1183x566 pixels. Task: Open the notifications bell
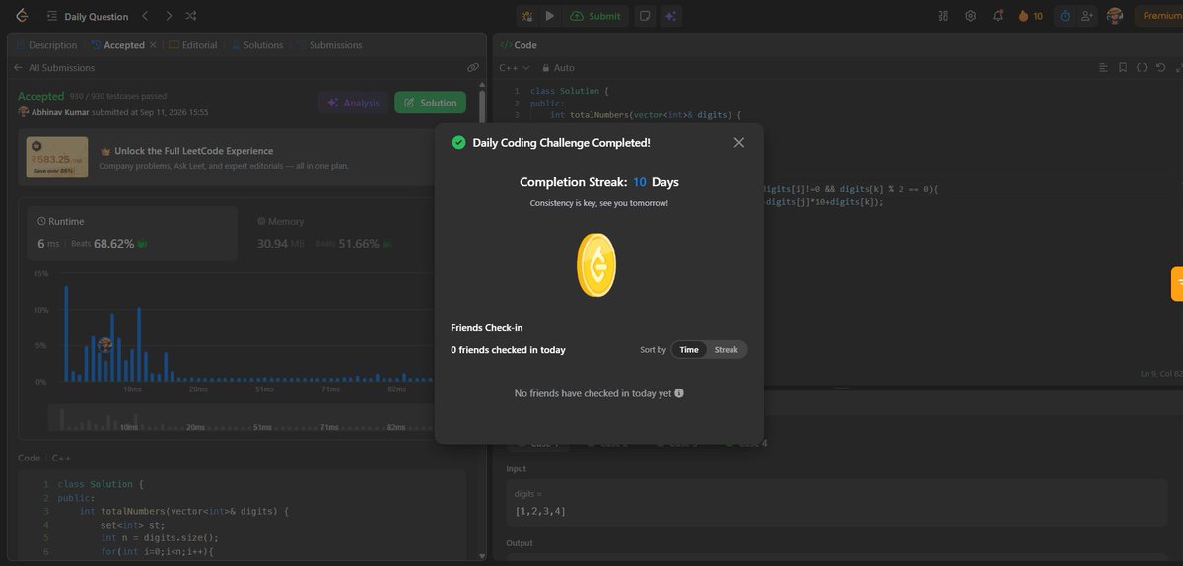point(998,16)
